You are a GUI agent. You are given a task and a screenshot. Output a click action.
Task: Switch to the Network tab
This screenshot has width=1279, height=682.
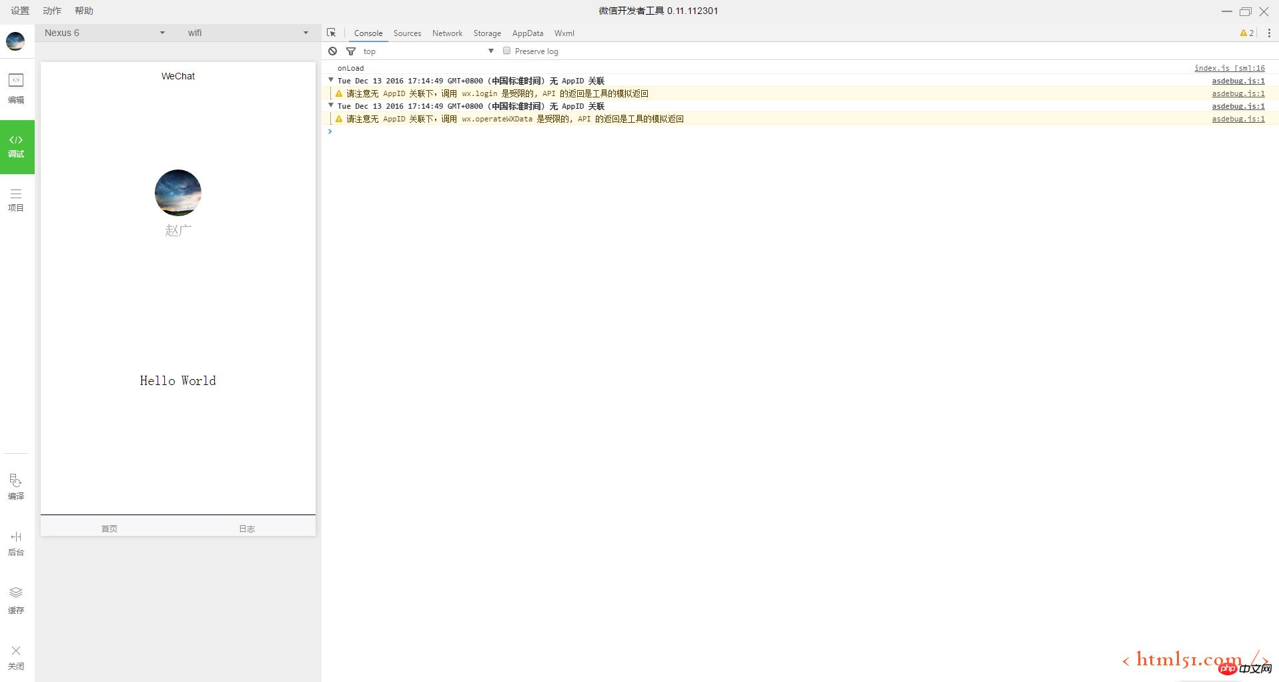447,33
